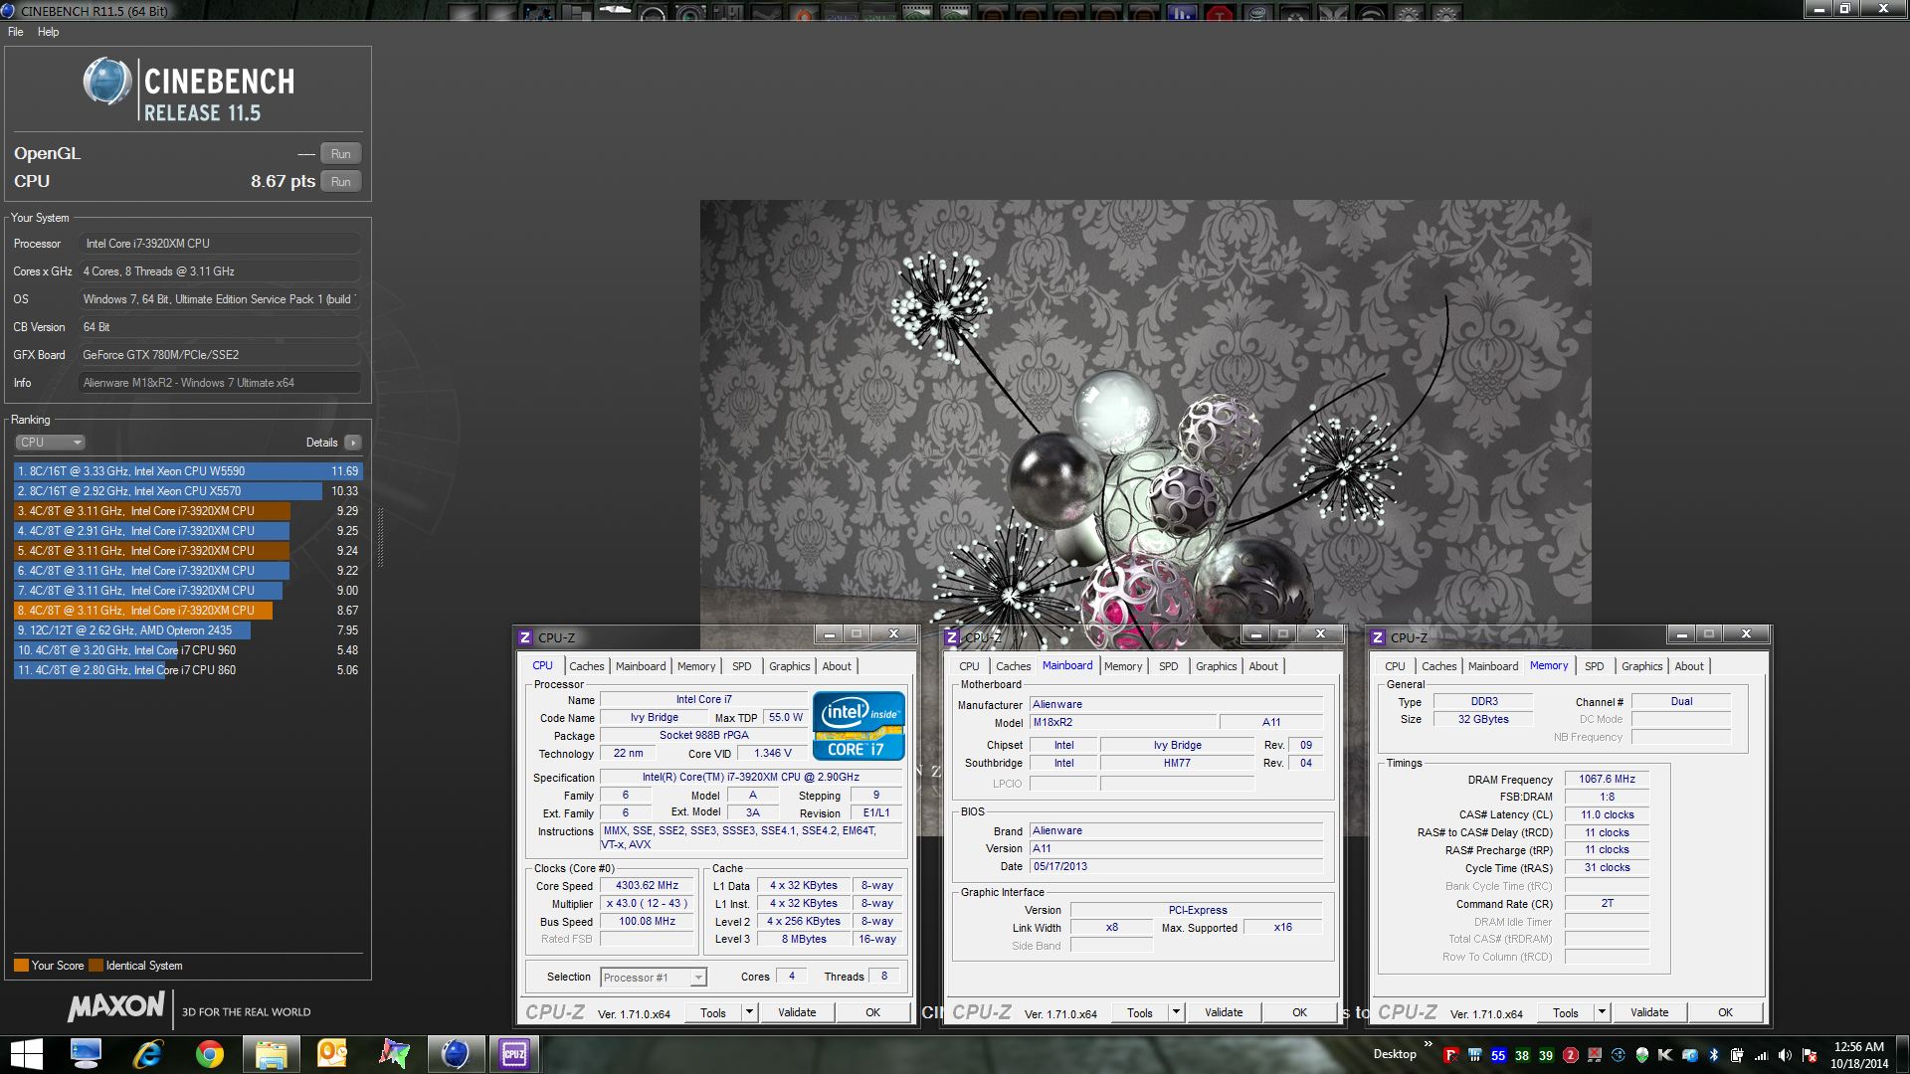Image resolution: width=1910 pixels, height=1074 pixels.
Task: Open the Alienware alien head tray icon
Action: [1641, 1055]
